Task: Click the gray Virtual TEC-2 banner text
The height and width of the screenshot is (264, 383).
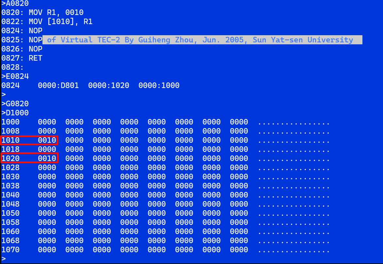Action: (200, 40)
